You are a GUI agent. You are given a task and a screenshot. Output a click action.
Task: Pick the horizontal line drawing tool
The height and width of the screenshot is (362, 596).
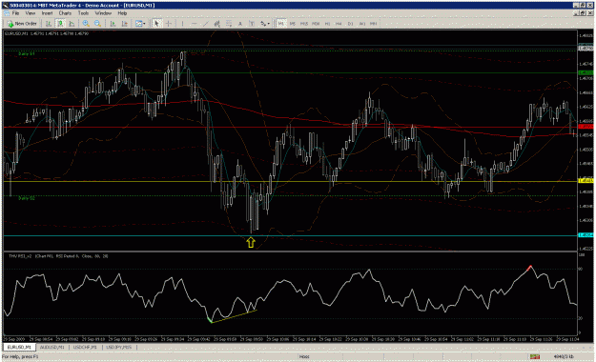pyautogui.click(x=194, y=24)
